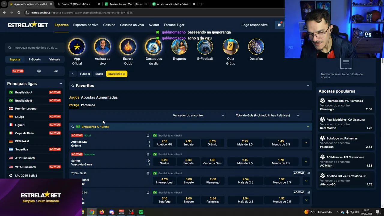Click the A-Z sort filter icon
Image resolution: width=384 pixels, height=216 pixels.
[x=56, y=71]
